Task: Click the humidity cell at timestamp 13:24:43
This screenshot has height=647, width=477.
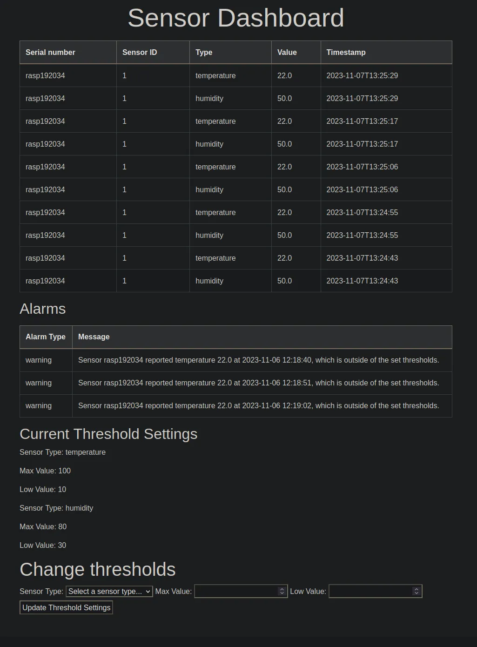Action: [209, 281]
